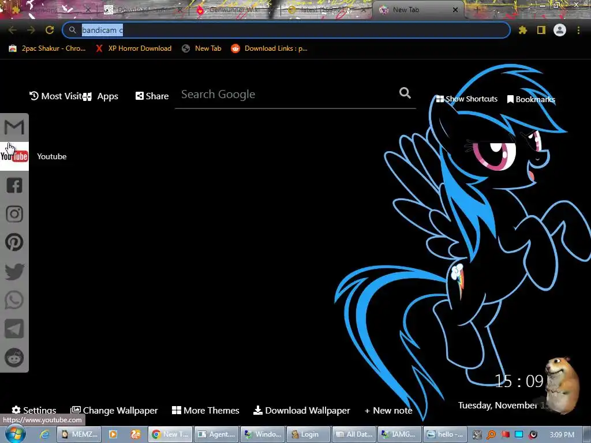
Task: Switch to the Genwunner Wik tab
Action: [x=234, y=10]
